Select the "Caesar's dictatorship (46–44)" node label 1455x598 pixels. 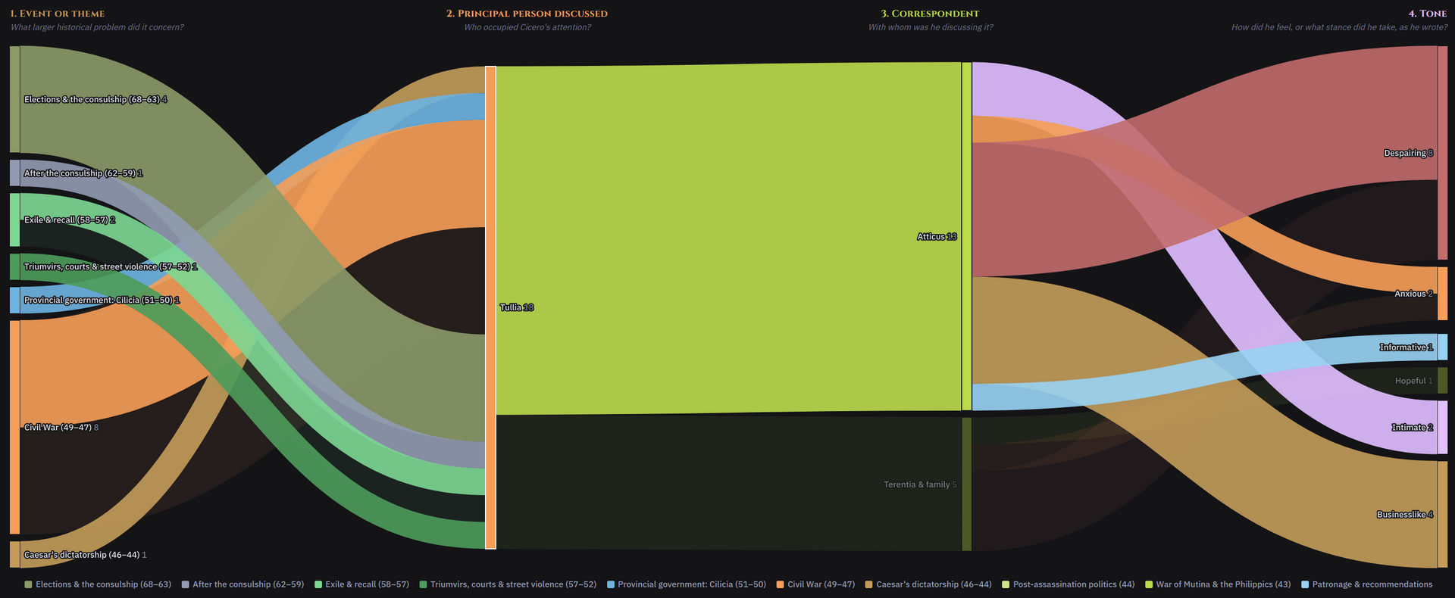click(x=86, y=555)
